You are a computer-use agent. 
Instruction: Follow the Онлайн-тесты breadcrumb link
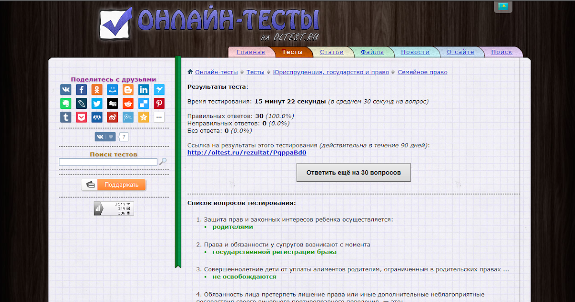(216, 72)
